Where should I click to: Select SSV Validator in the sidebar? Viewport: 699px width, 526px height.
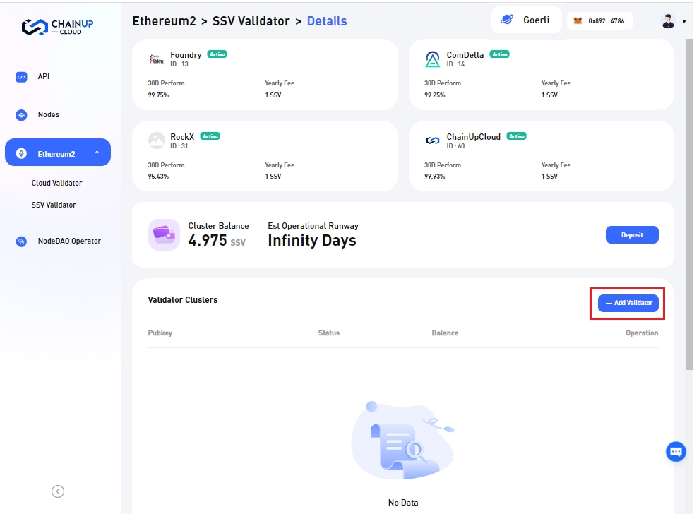(x=54, y=205)
